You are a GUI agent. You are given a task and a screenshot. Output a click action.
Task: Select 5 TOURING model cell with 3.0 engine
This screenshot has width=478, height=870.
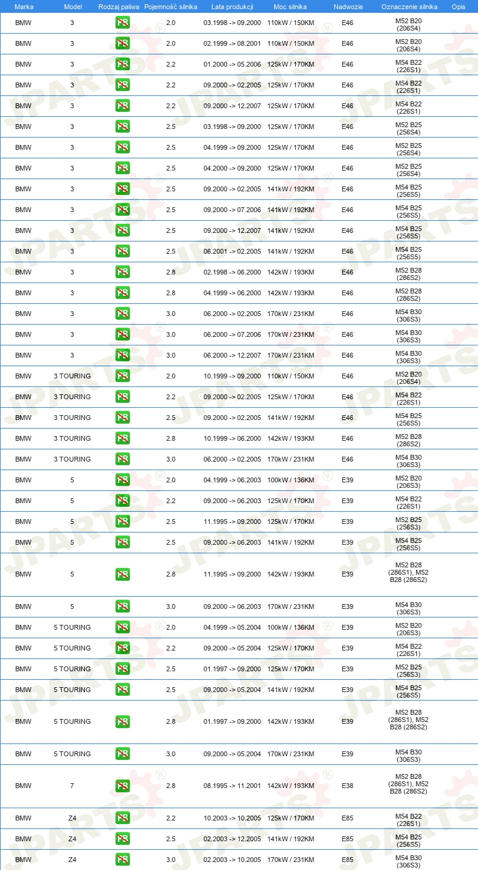[x=72, y=754]
